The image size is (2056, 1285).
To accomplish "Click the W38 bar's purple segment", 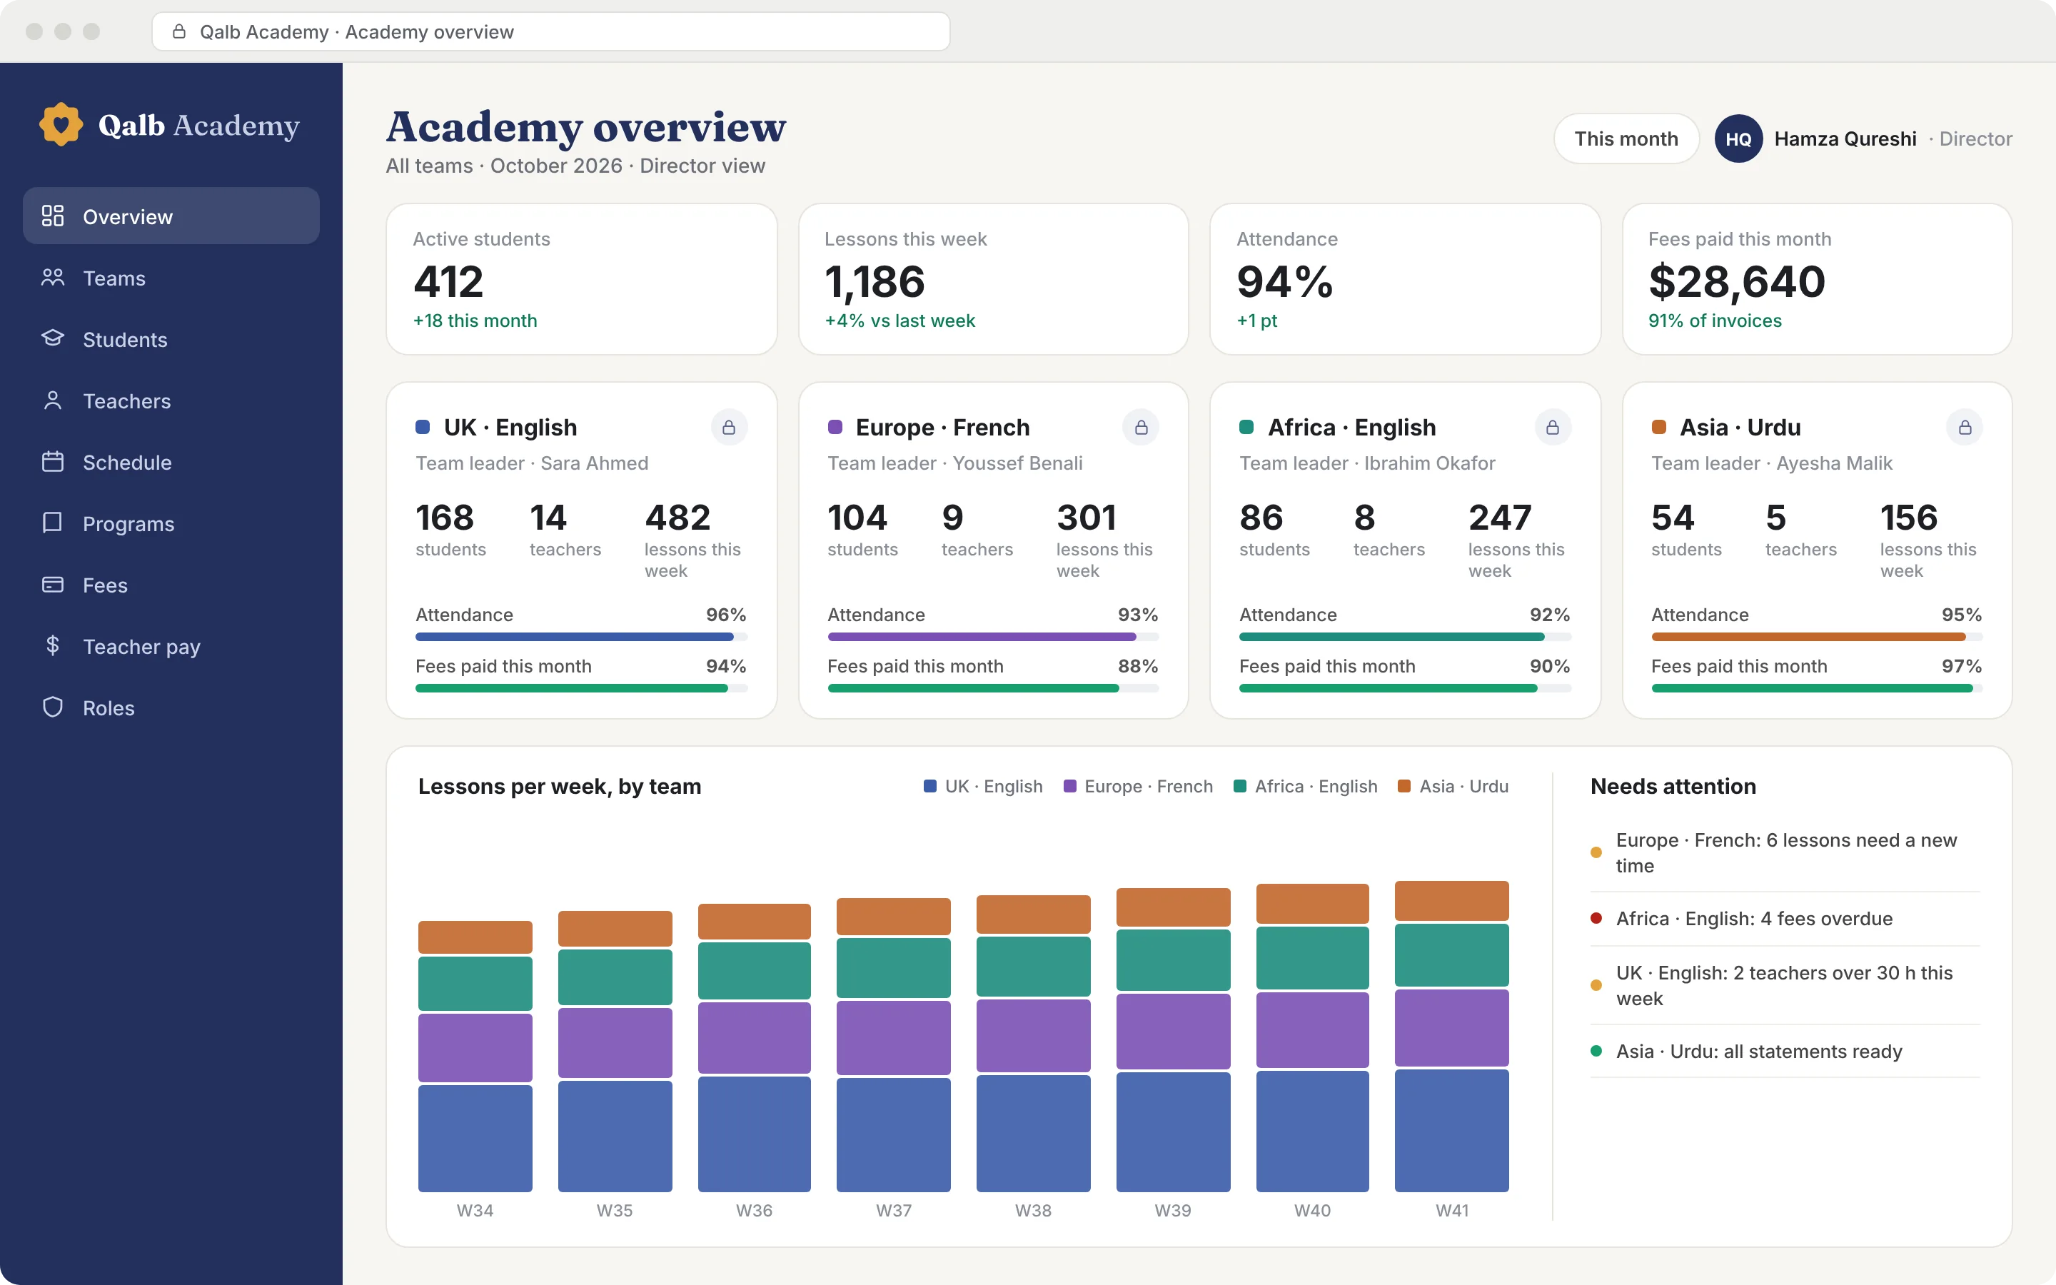I will pos(1033,1035).
